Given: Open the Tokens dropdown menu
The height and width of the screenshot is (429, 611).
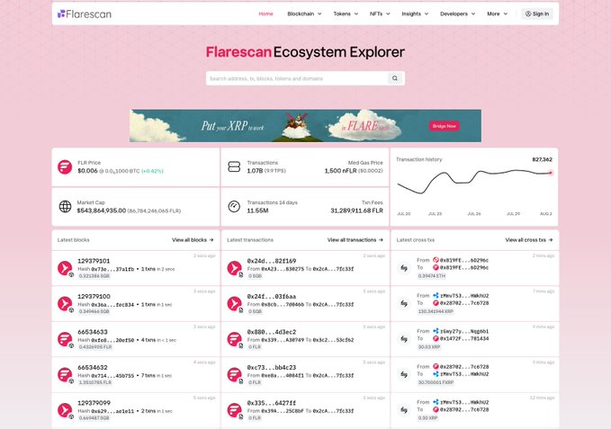Looking at the screenshot, I should click(346, 14).
